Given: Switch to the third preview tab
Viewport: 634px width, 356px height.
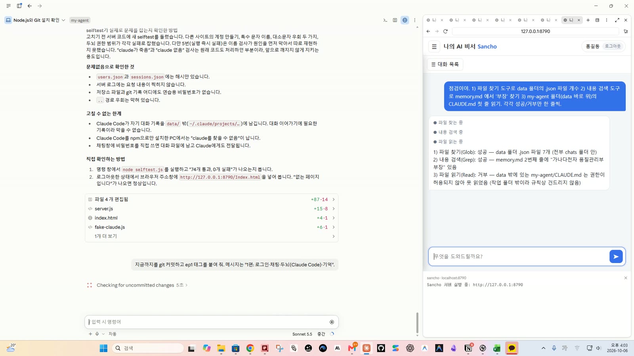Looking at the screenshot, I should point(477,20).
